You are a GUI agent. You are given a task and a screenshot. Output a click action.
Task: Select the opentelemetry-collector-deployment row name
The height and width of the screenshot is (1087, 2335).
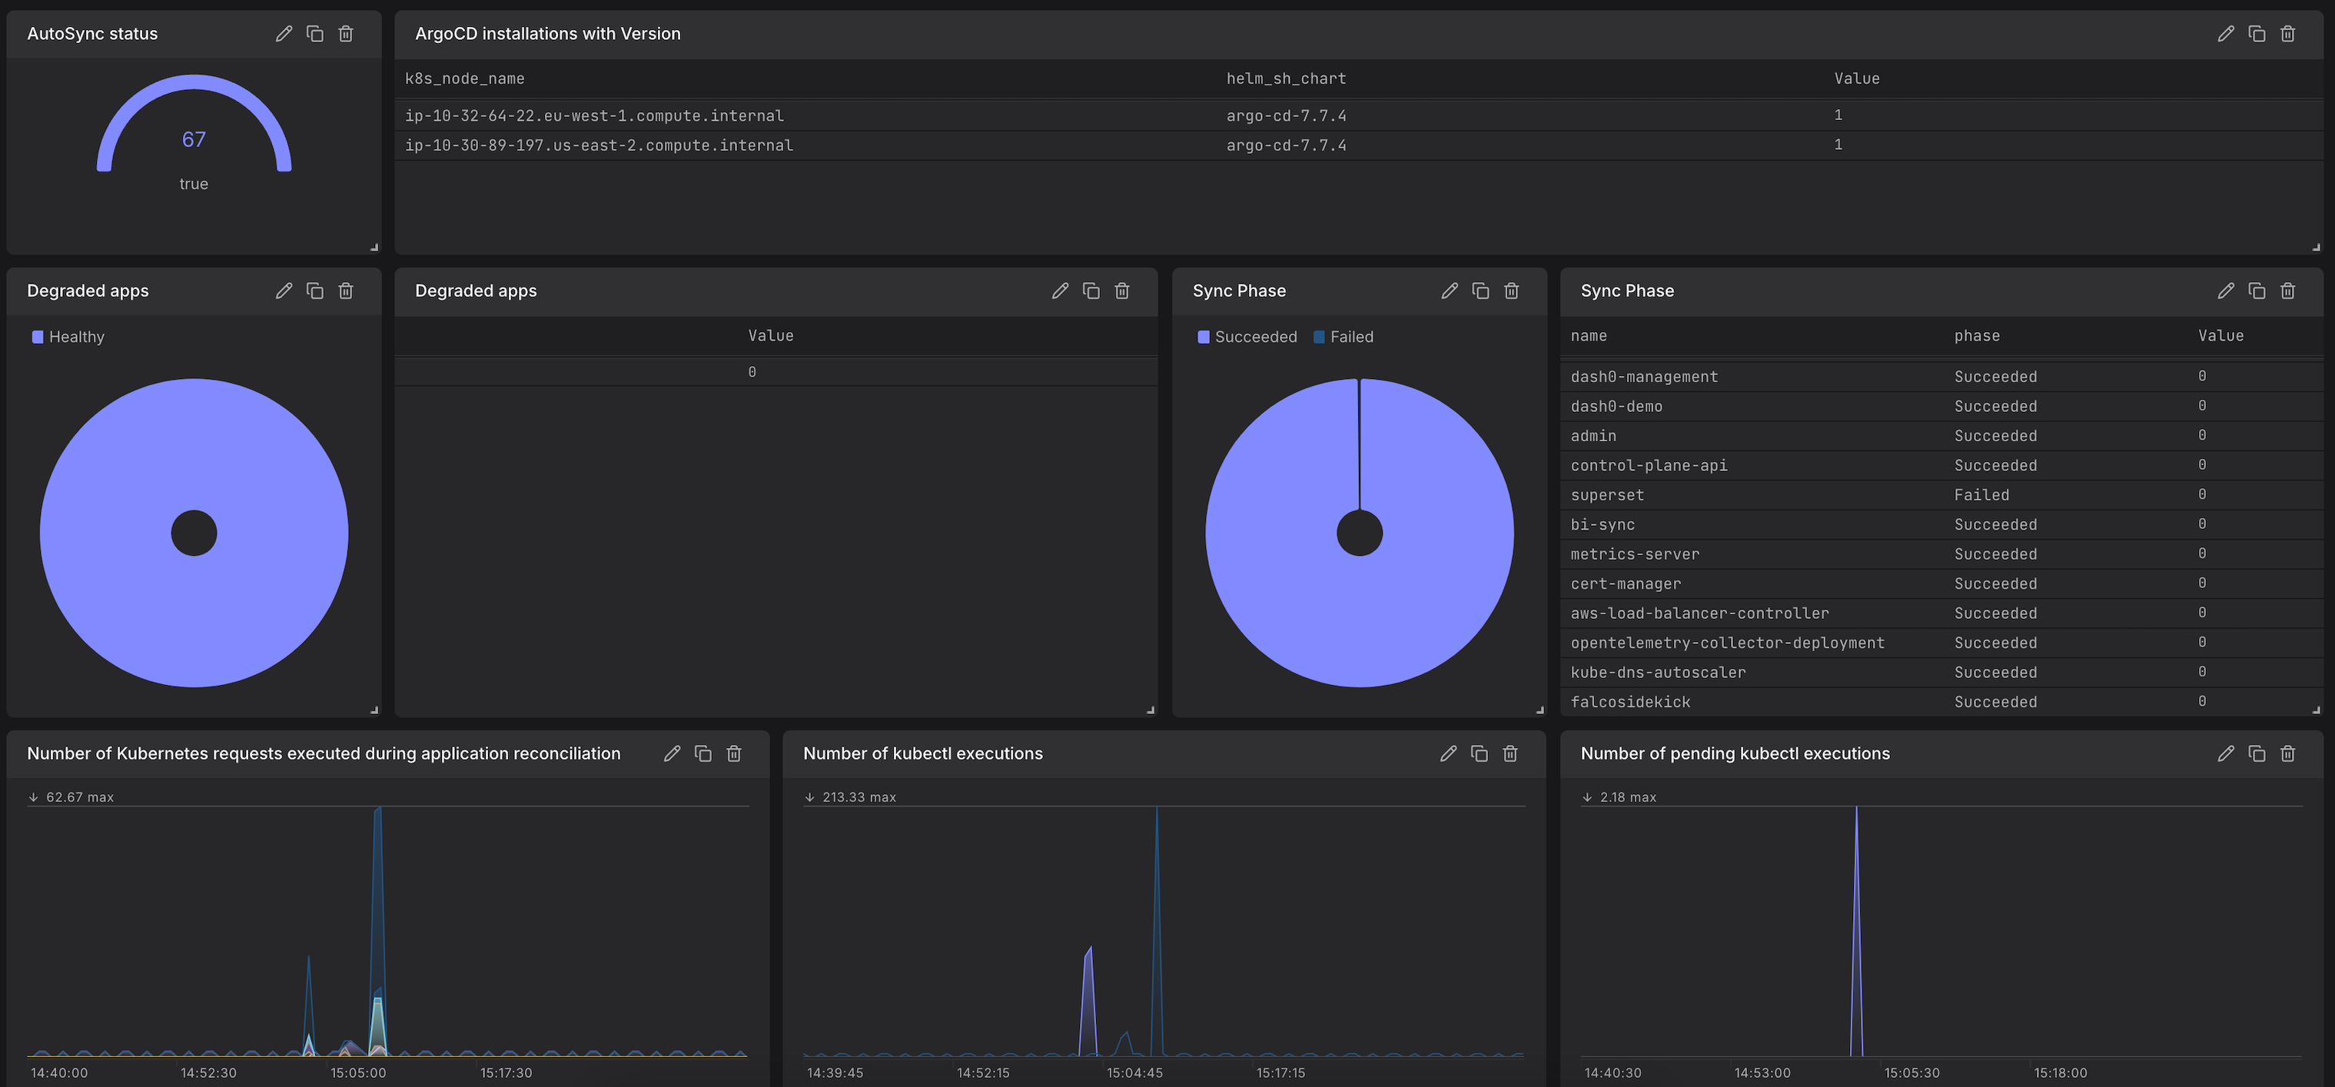tap(1727, 643)
